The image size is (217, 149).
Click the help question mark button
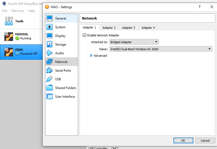(199, 7)
